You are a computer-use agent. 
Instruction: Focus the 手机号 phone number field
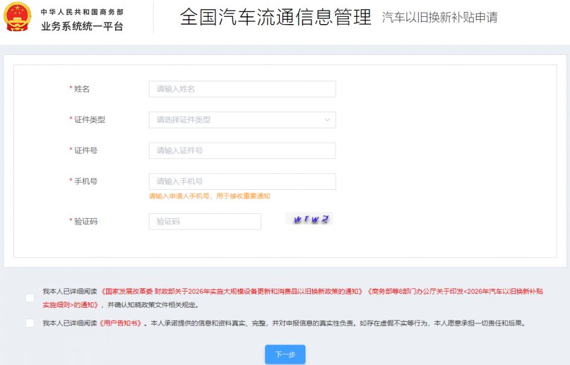tap(242, 181)
